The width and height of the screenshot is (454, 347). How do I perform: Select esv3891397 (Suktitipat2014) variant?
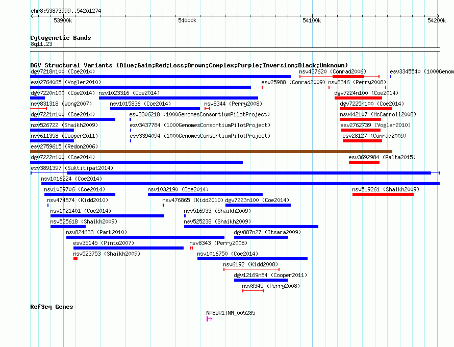click(235, 173)
